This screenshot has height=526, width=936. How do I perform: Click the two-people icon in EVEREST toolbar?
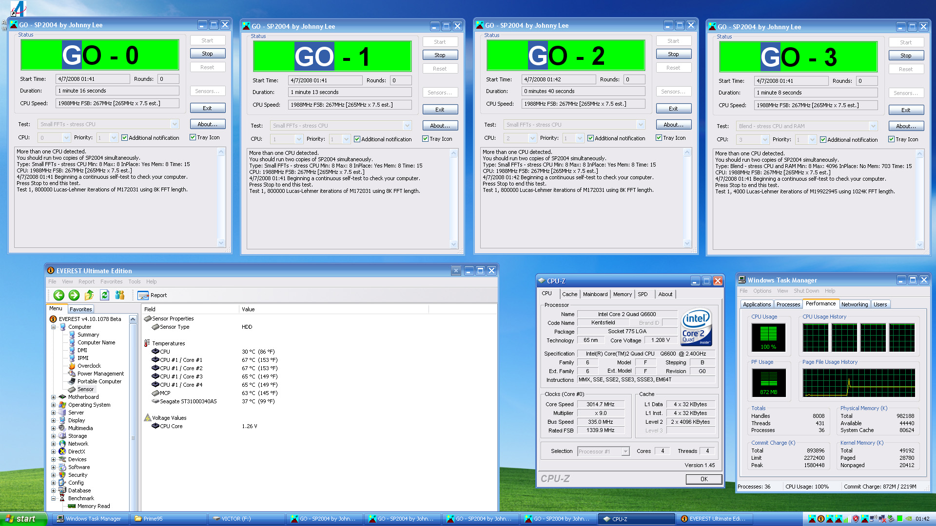pyautogui.click(x=119, y=295)
